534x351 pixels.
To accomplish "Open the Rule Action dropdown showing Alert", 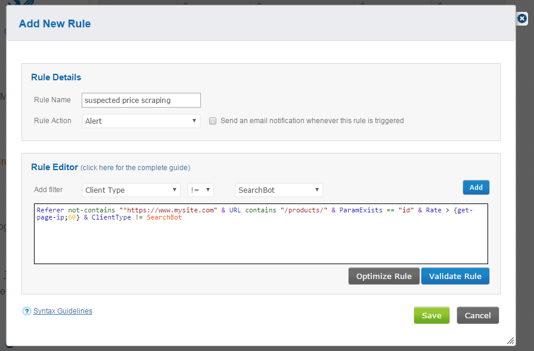I will tap(141, 121).
